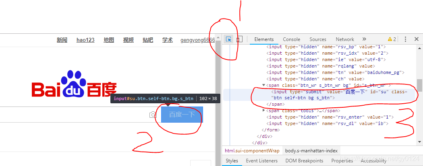Image resolution: width=423 pixels, height=166 pixels.
Task: Select the closing </form> tag line
Action: click(x=271, y=130)
